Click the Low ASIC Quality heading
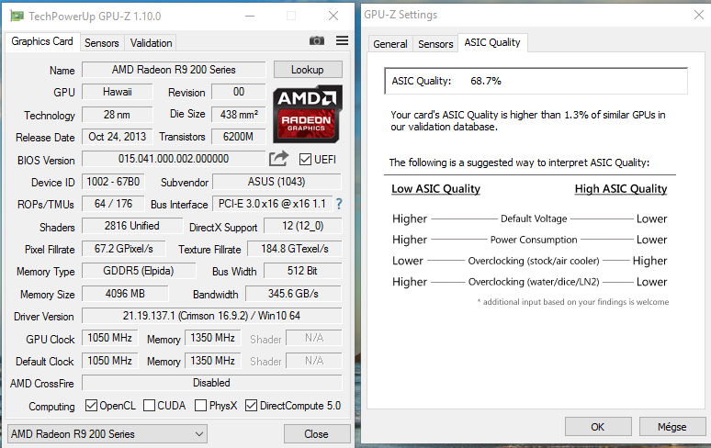711x448 pixels. click(435, 189)
